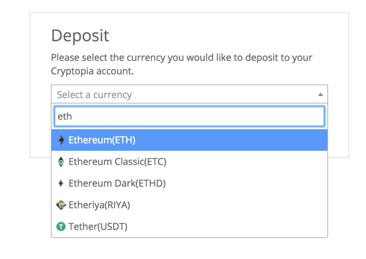The width and height of the screenshot is (366, 259).
Task: Click the small Ethereum Dark logo icon
Action: 61,183
